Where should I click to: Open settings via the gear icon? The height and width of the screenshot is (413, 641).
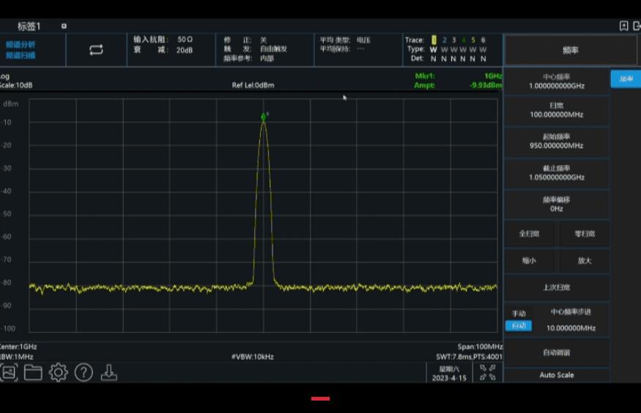click(59, 373)
